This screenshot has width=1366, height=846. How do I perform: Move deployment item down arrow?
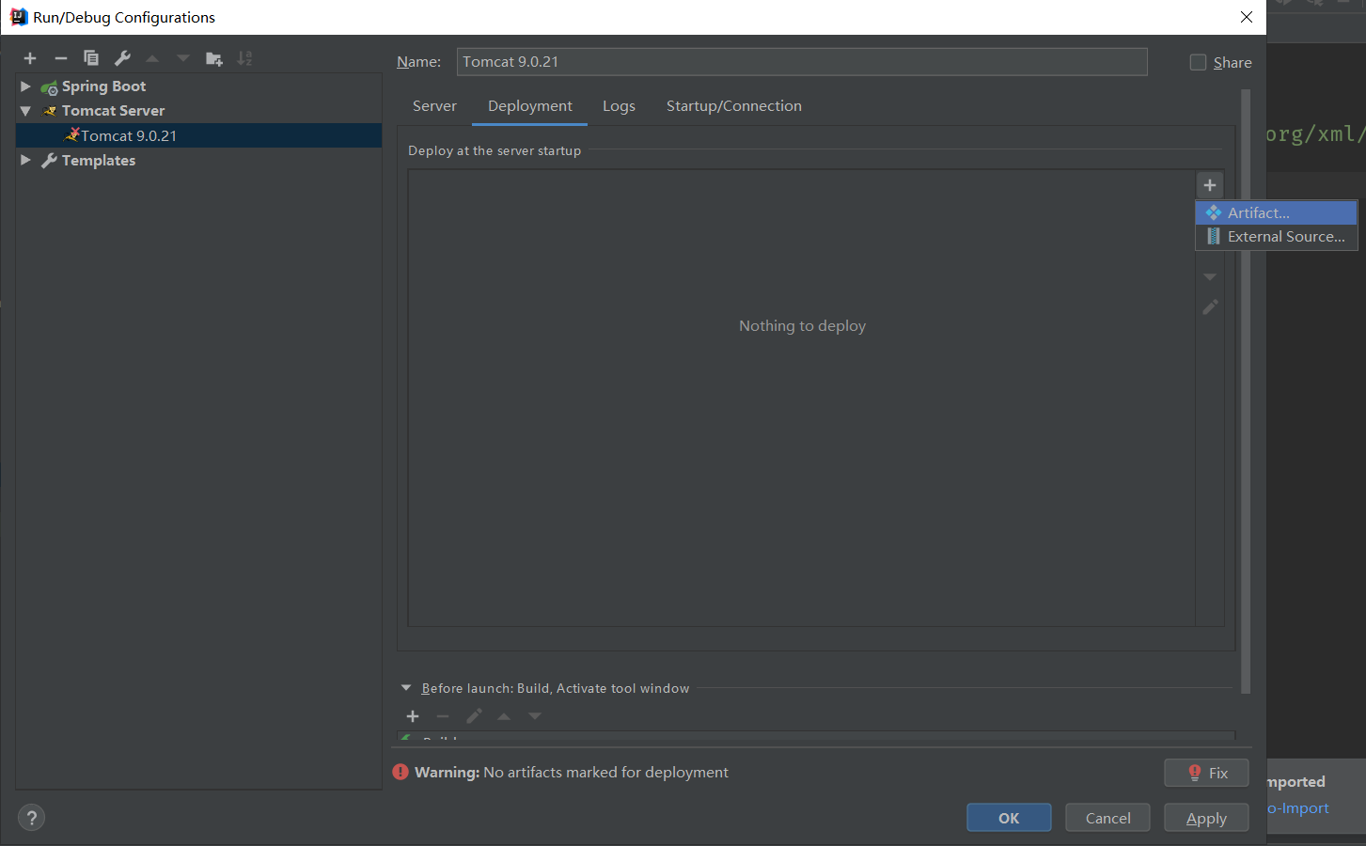(x=1210, y=277)
